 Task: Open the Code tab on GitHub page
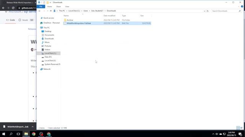(10, 20)
